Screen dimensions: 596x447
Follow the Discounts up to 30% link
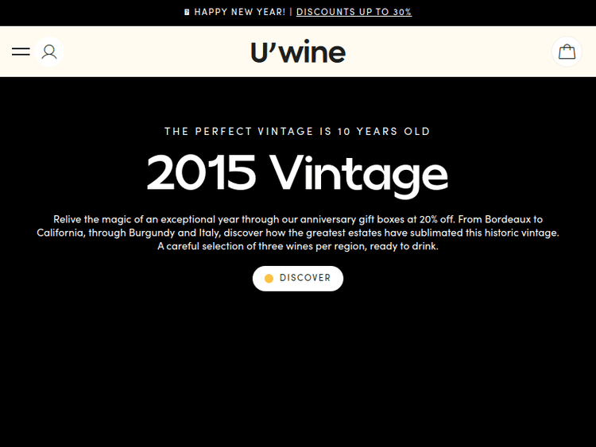(x=354, y=12)
